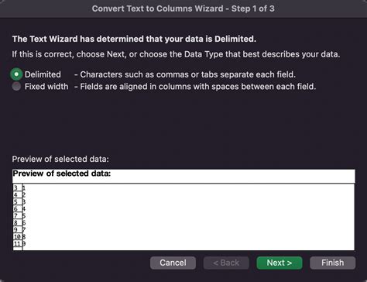Select the Delimited radio button
Screen dimensions: 367x282
pos(16,74)
